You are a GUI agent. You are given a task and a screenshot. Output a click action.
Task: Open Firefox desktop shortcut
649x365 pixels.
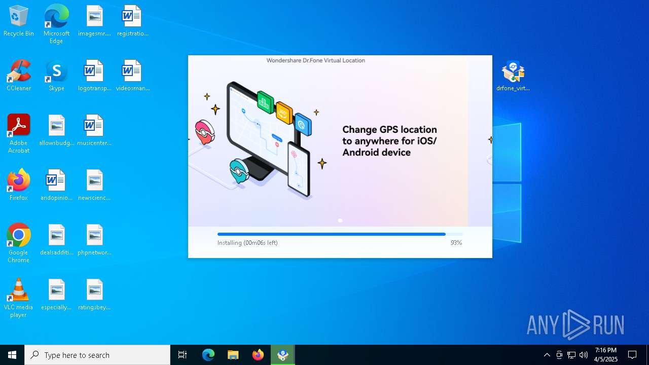point(19,186)
